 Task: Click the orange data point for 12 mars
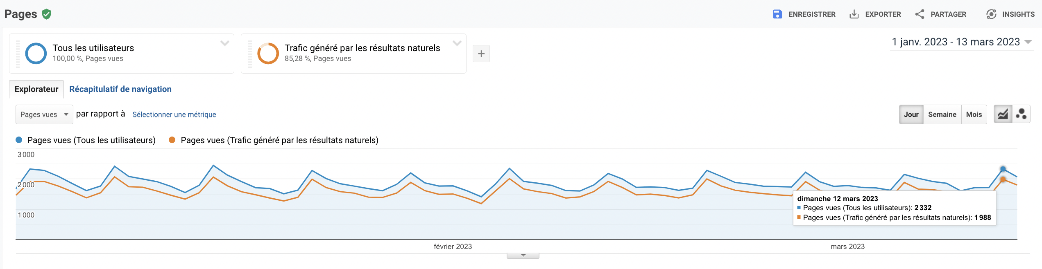(x=1003, y=179)
